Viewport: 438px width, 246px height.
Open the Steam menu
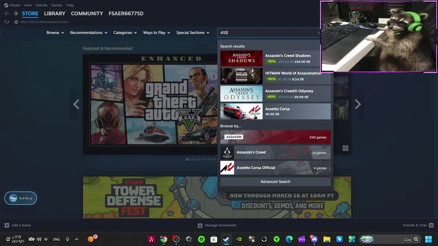pyautogui.click(x=15, y=5)
